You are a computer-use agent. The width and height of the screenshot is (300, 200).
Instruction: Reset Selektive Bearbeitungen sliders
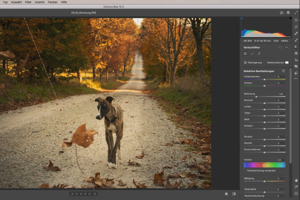[x=283, y=71]
